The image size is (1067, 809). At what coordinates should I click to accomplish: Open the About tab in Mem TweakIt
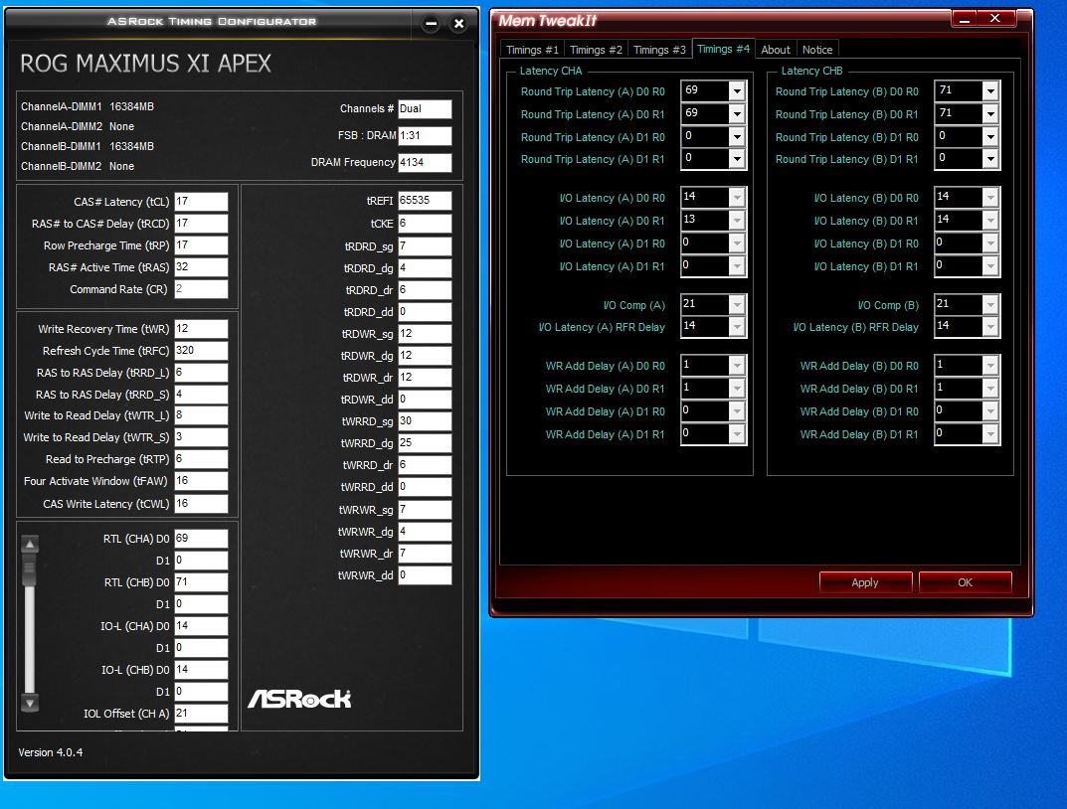(x=775, y=50)
